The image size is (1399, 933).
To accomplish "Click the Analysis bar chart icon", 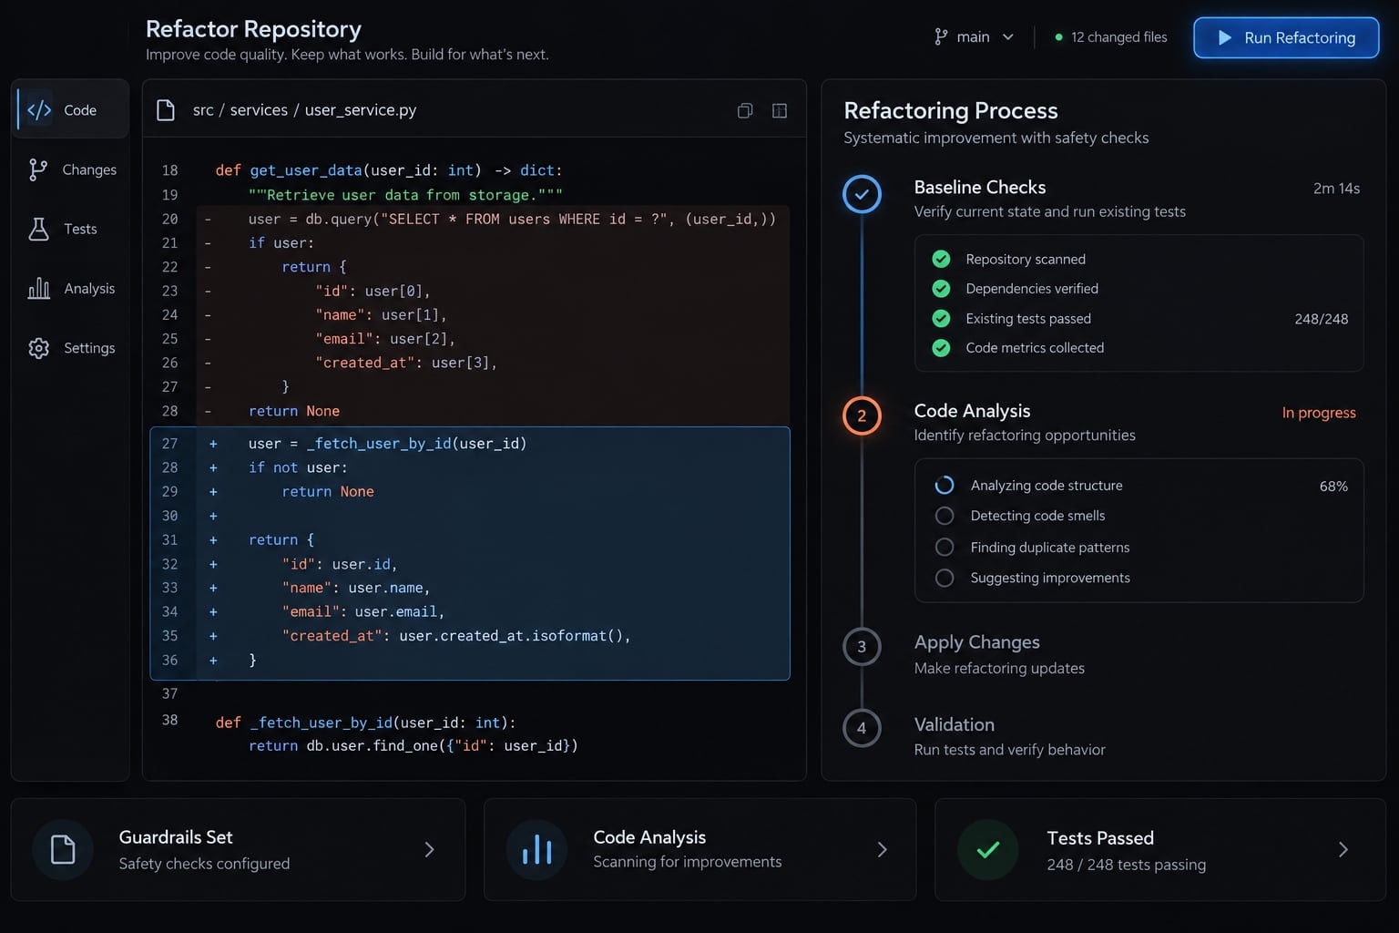I will [39, 289].
